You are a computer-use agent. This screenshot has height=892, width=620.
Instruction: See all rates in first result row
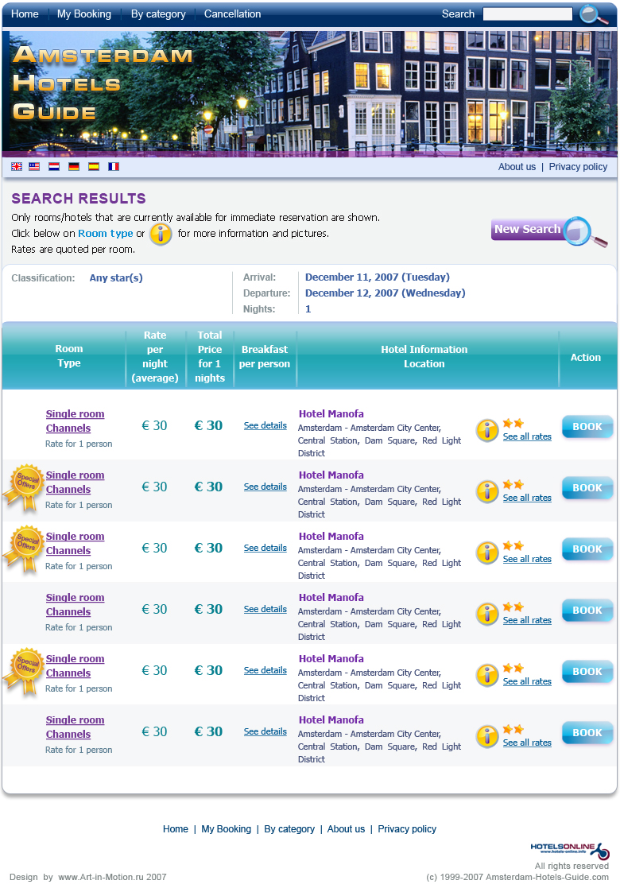tap(527, 437)
